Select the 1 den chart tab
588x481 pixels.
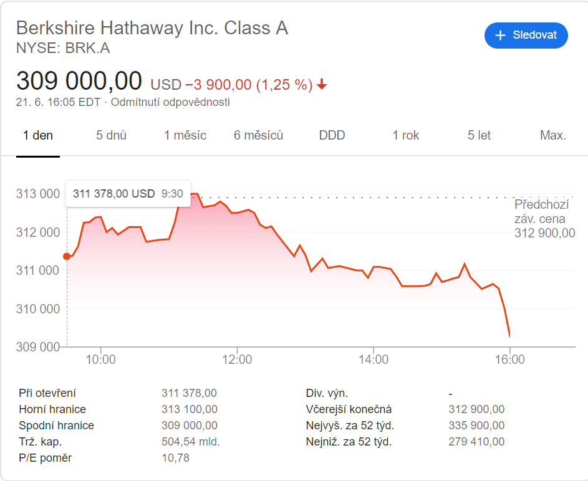38,135
